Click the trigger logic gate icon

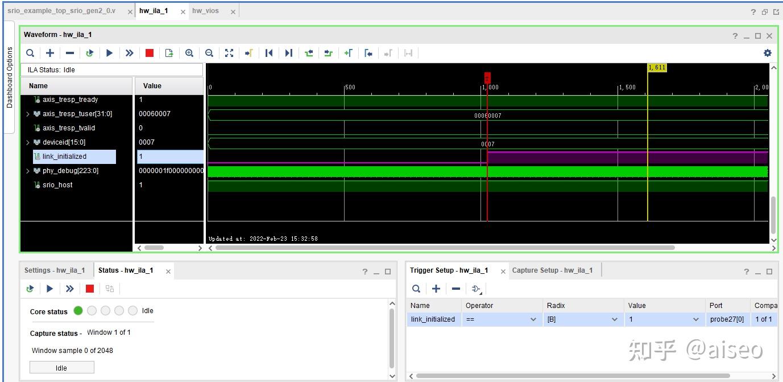click(476, 289)
